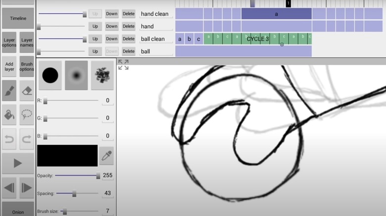
Task: Click the Undo arrow button
Action: pyautogui.click(x=9, y=139)
